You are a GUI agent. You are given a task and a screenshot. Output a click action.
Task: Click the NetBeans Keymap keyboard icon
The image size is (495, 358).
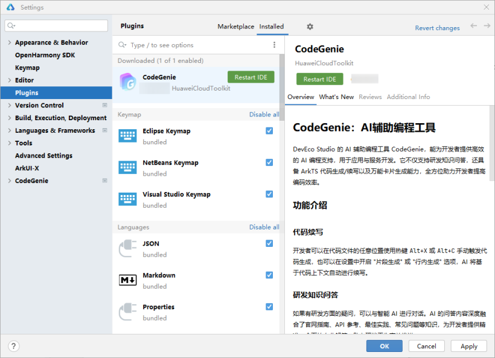tap(127, 167)
